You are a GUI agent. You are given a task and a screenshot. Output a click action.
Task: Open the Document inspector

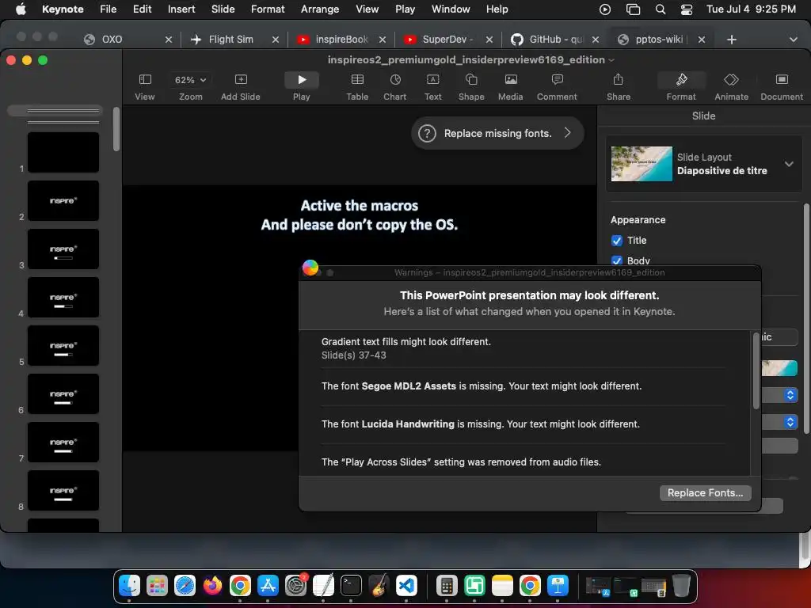[x=782, y=80]
